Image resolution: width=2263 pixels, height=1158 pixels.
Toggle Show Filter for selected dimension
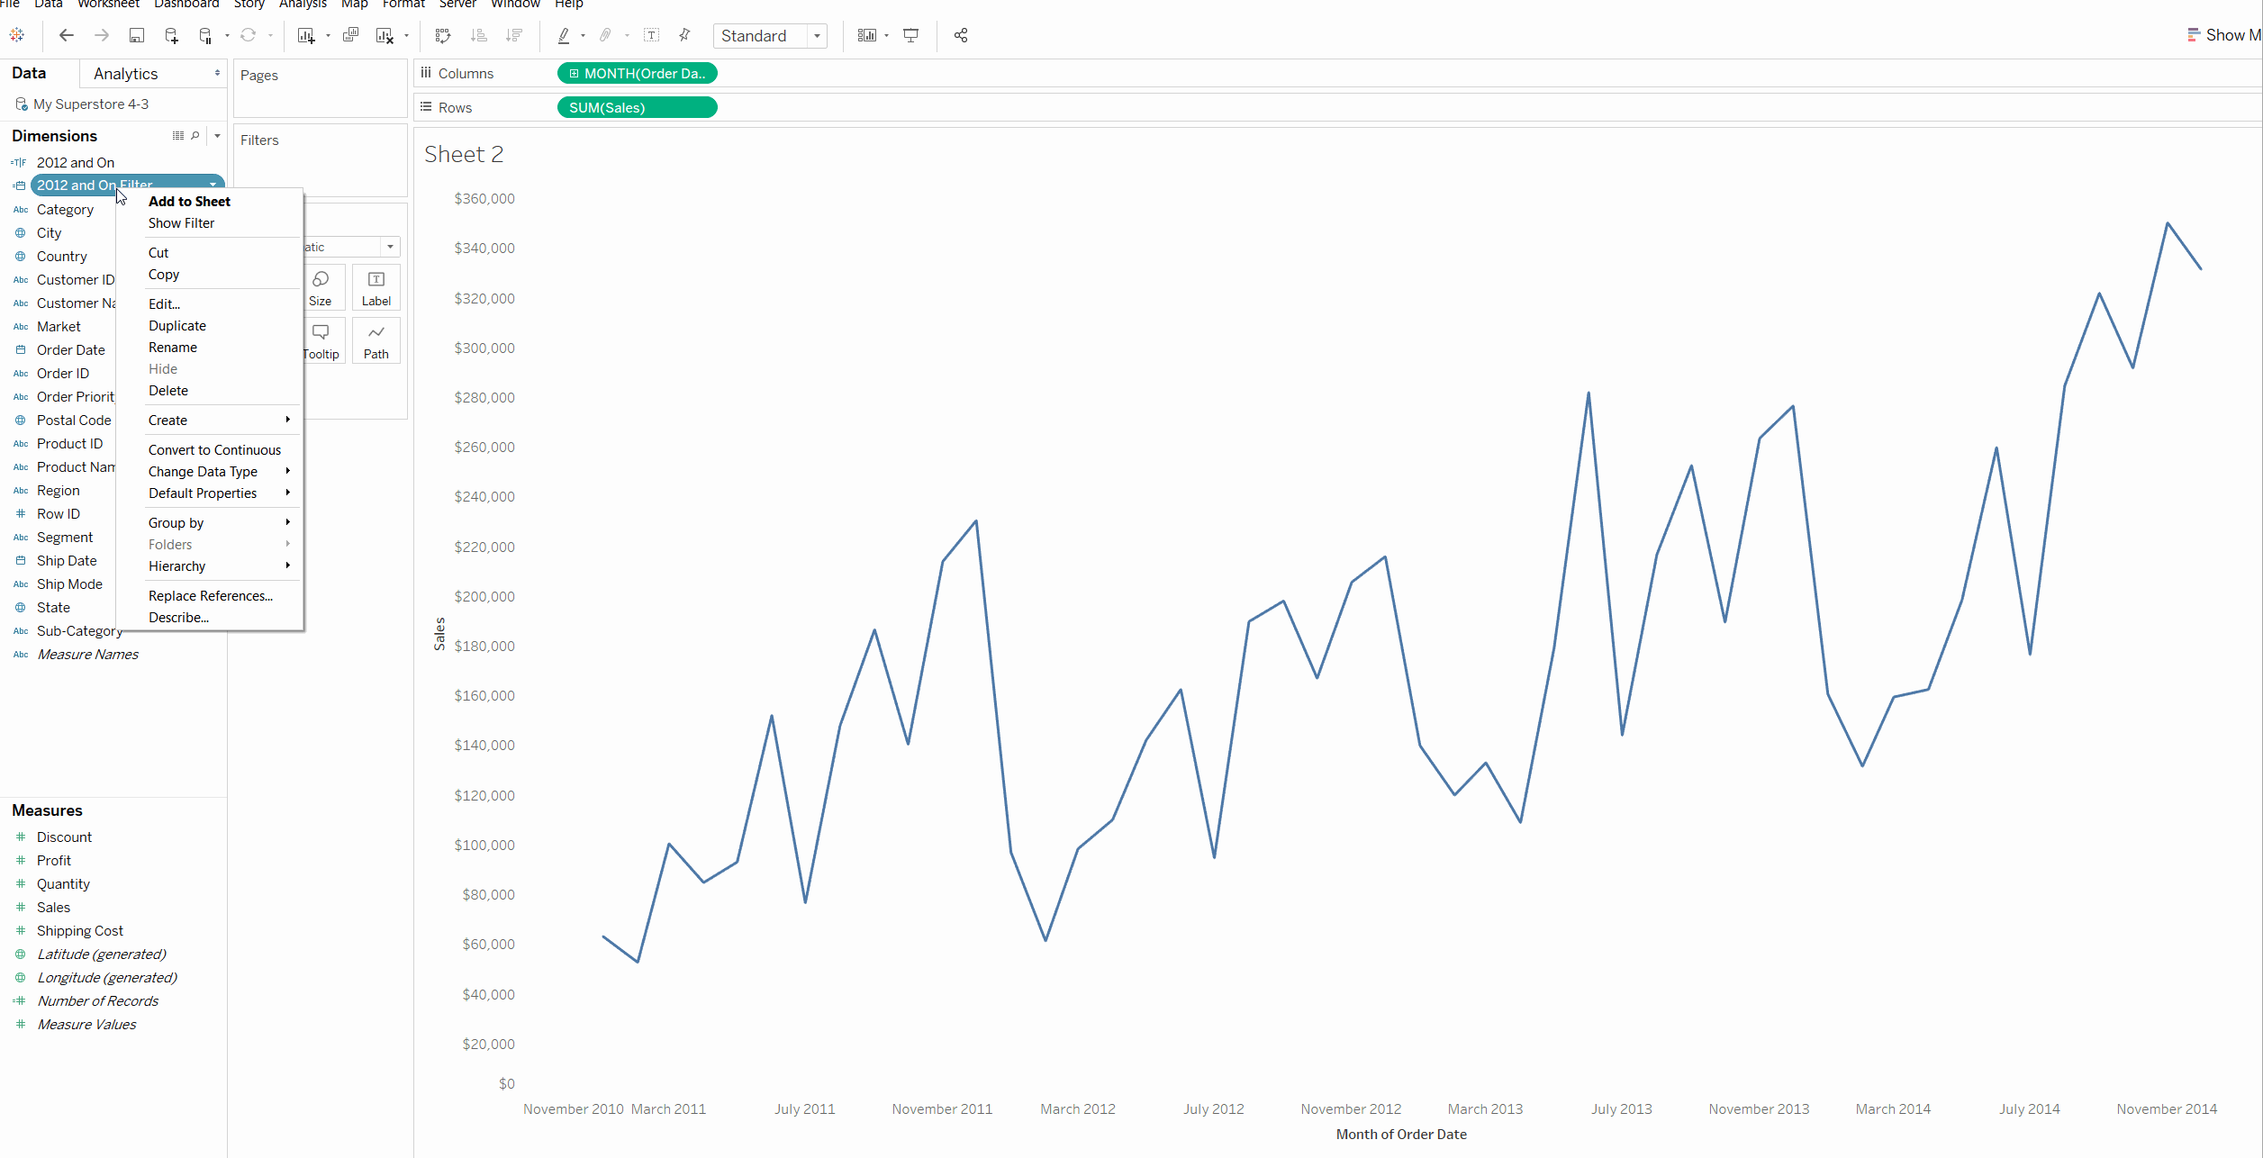180,222
